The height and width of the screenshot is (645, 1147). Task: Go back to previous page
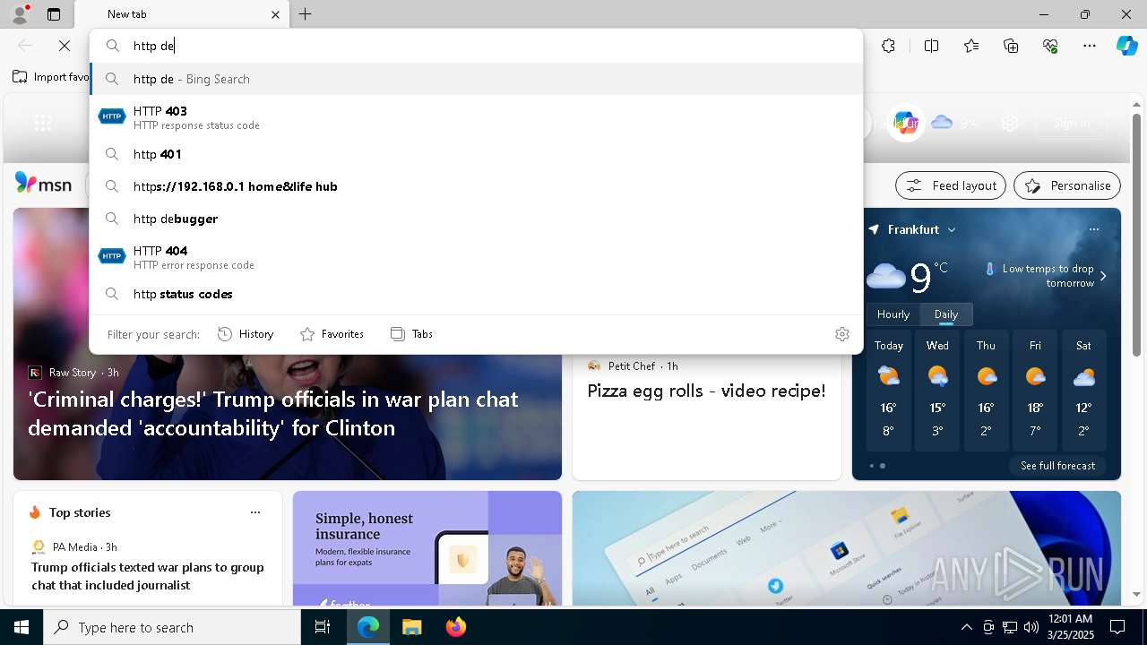25,46
